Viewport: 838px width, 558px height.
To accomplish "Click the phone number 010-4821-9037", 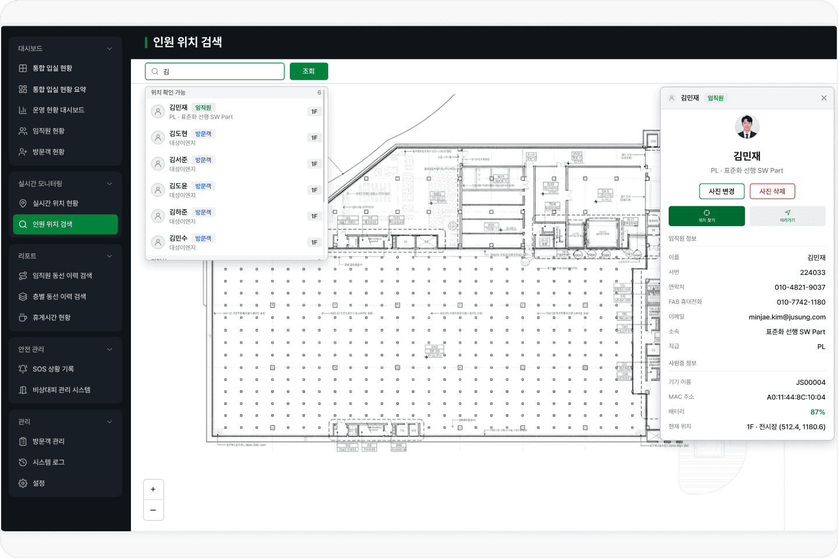I will point(800,287).
